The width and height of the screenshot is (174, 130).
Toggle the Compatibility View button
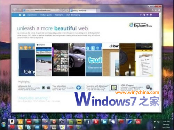coord(61,10)
